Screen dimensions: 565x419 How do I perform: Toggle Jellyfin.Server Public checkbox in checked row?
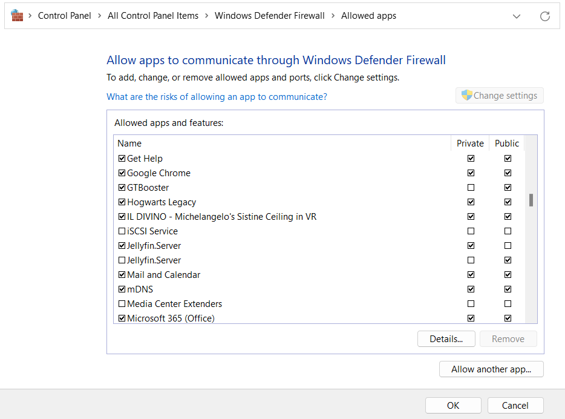508,246
